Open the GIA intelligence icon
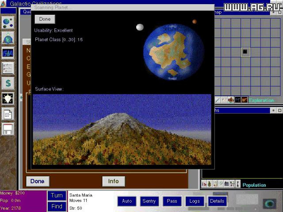The width and height of the screenshot is (283, 212). [x=8, y=53]
